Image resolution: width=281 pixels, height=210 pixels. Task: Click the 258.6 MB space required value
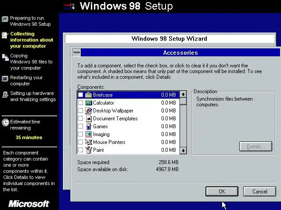pyautogui.click(x=169, y=162)
